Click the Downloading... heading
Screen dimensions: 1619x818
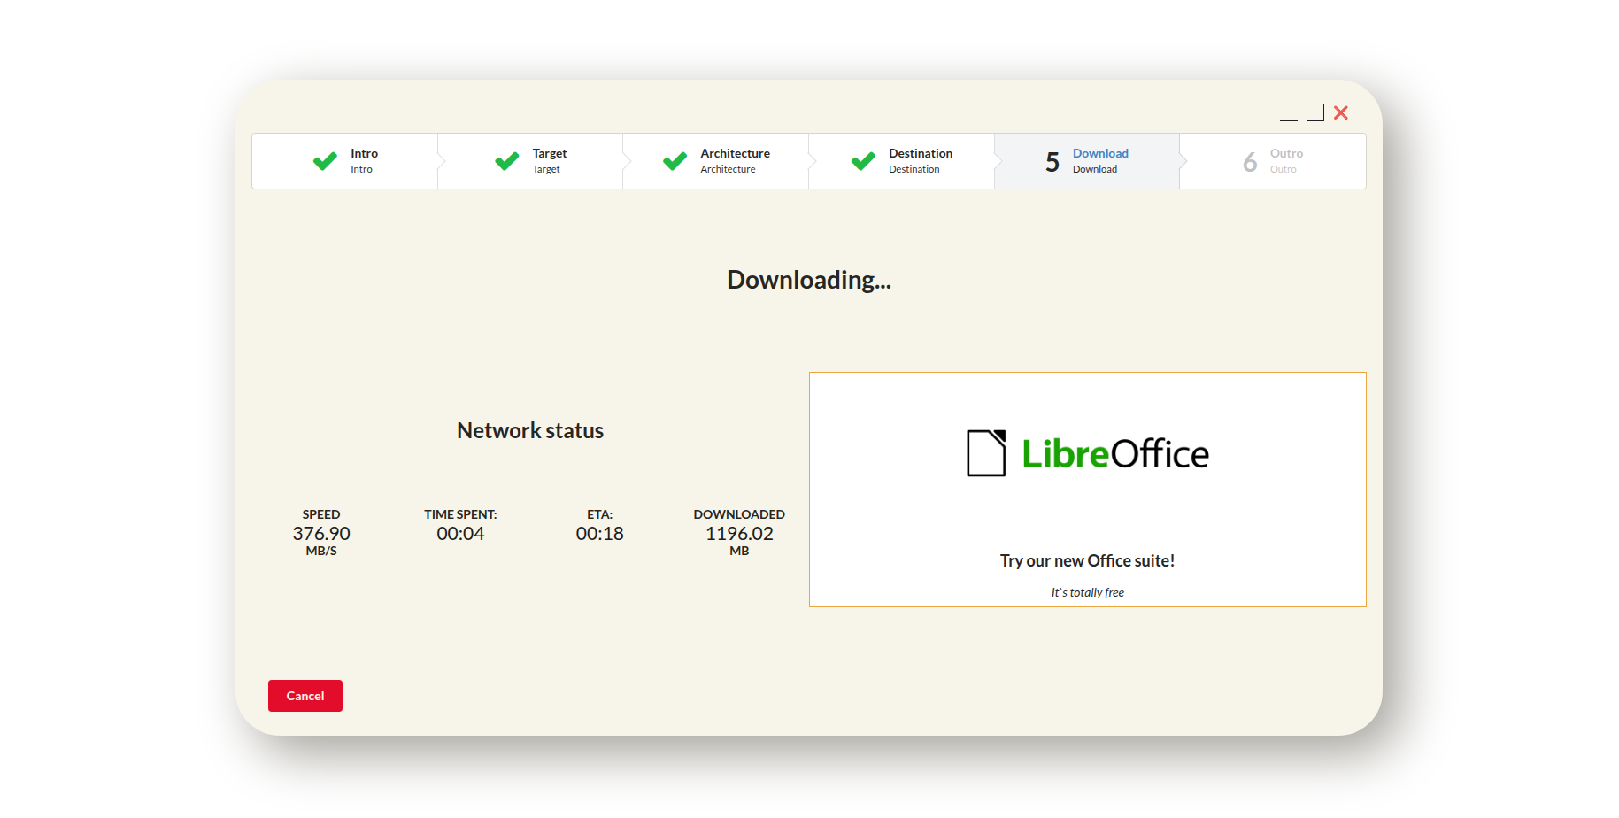pos(809,280)
